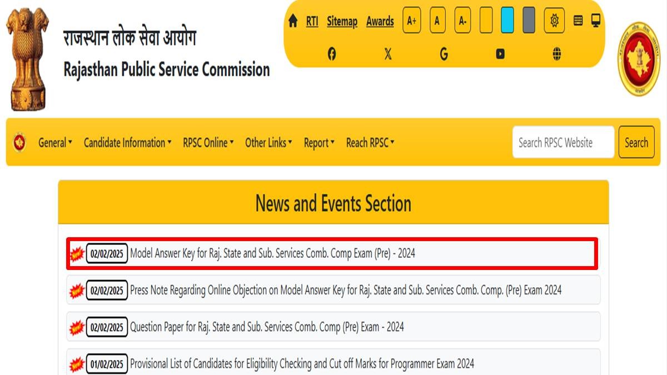Open the accessibility settings gear icon
667x375 pixels.
coord(554,21)
